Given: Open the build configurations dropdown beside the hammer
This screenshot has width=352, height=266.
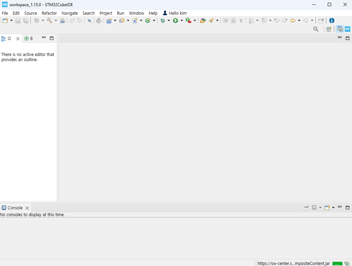Looking at the screenshot, I should (56, 20).
